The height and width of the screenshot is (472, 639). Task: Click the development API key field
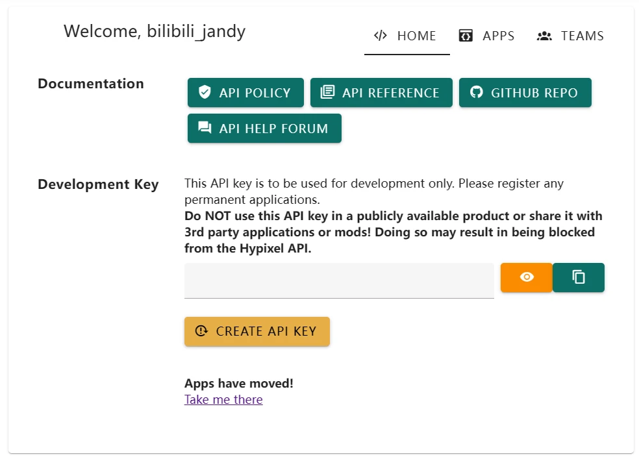point(339,280)
